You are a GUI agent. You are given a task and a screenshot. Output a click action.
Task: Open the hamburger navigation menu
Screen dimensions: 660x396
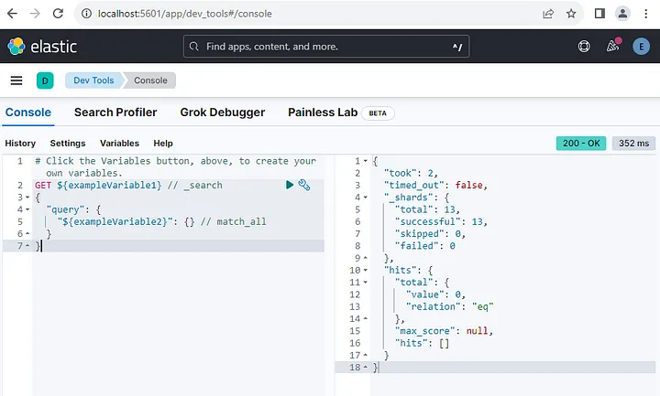(16, 80)
